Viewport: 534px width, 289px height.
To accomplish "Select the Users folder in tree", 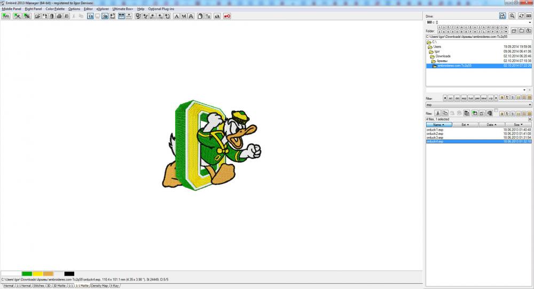I will [x=437, y=46].
